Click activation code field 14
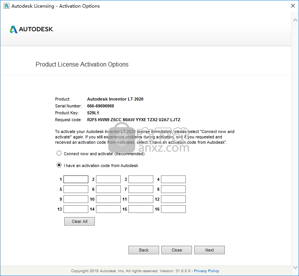Screen dimensions: 299x276 108,209
